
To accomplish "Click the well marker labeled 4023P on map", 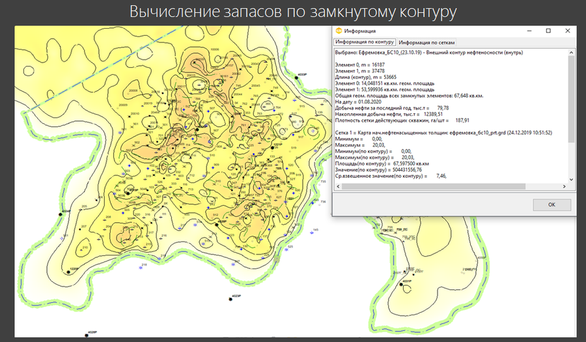I will (x=230, y=298).
